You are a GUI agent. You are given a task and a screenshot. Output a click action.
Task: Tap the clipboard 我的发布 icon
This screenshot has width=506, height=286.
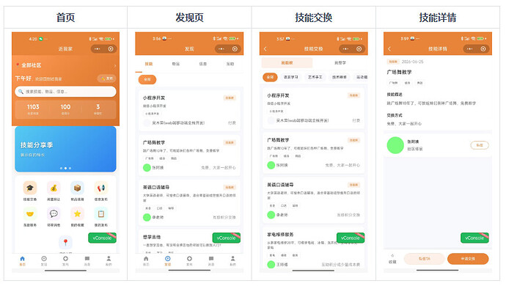click(100, 213)
